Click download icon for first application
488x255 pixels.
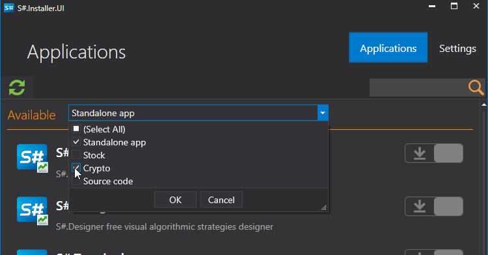click(420, 153)
